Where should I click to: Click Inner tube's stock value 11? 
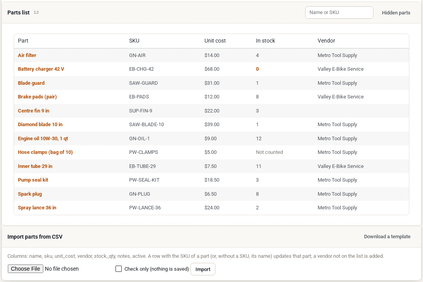[x=258, y=166]
